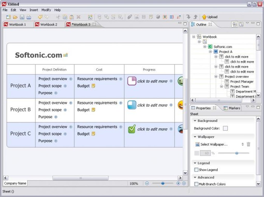
Task: Click the wallpaper delete trash icon
Action: click(248, 144)
